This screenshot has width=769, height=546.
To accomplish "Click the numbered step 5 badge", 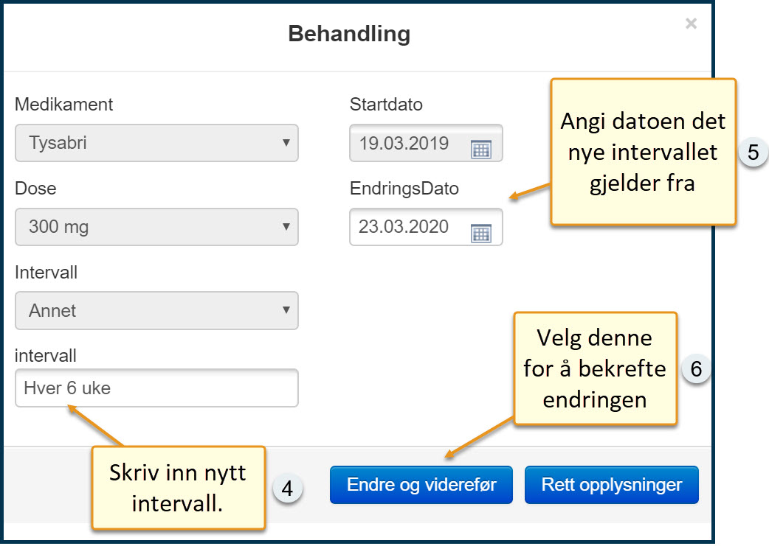I will (753, 153).
